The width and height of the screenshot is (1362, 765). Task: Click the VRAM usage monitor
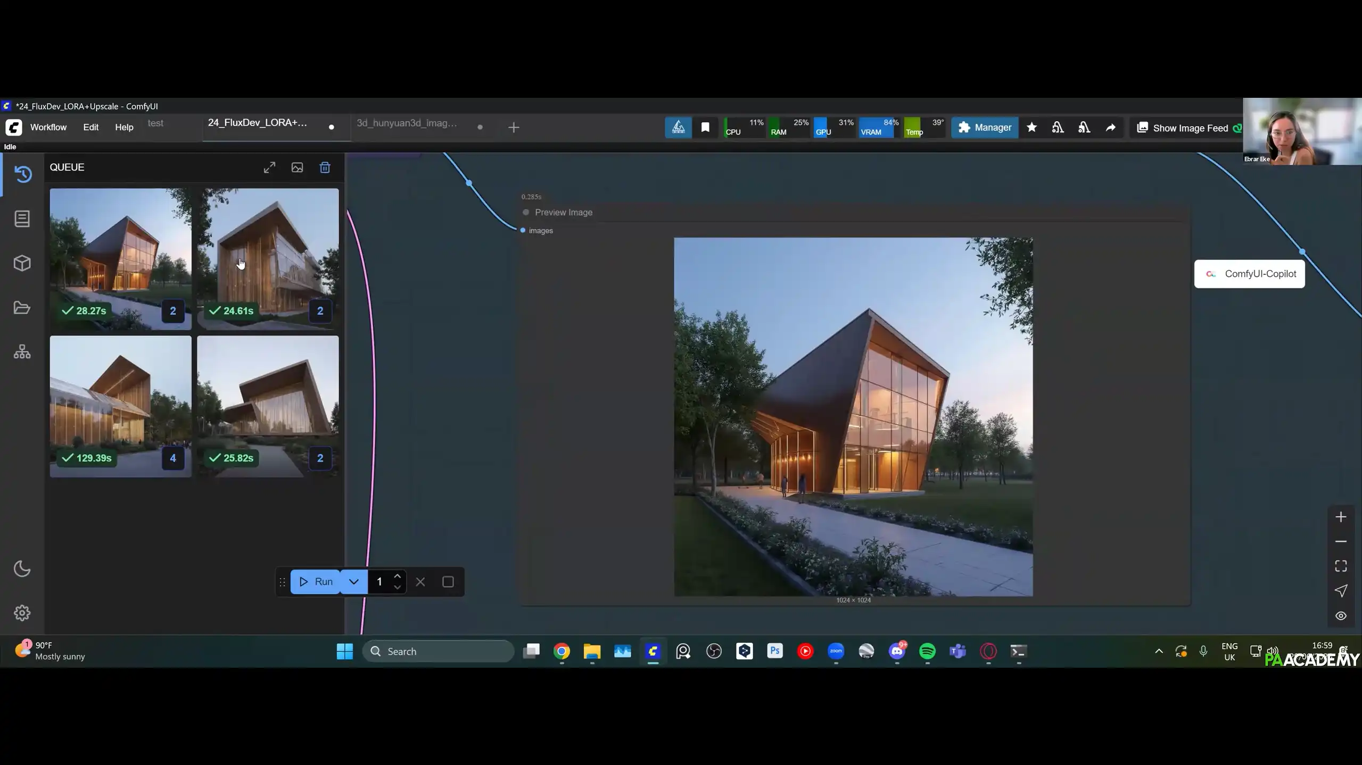tap(879, 128)
